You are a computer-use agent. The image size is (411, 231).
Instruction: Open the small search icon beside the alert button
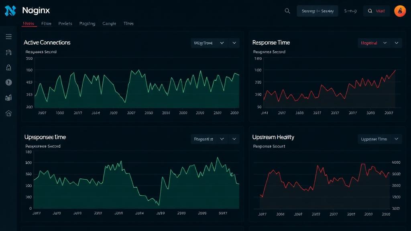click(370, 11)
